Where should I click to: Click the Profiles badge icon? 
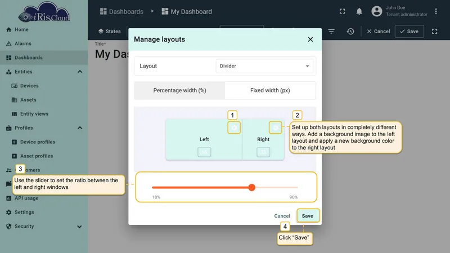point(8,128)
